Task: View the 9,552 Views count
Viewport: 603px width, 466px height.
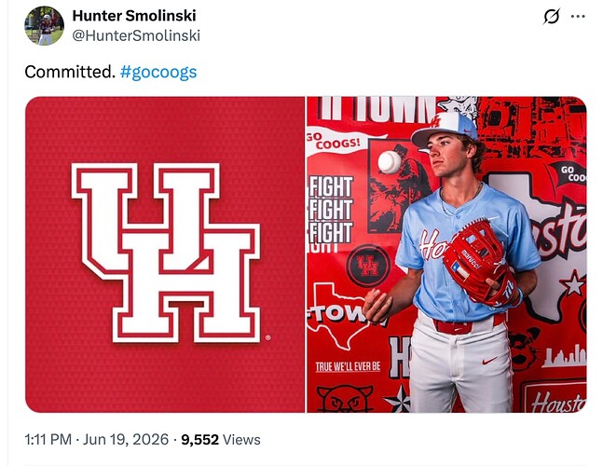Action: point(221,440)
